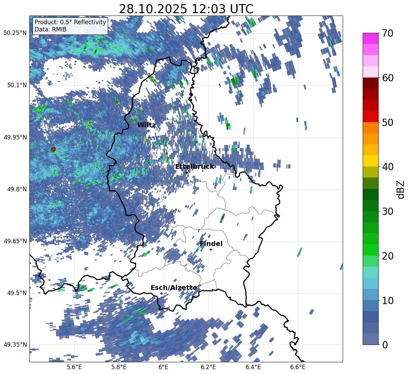Viewport: 409px width, 374px height.
Task: Click the Findel cross marker
Action: pyautogui.click(x=211, y=250)
